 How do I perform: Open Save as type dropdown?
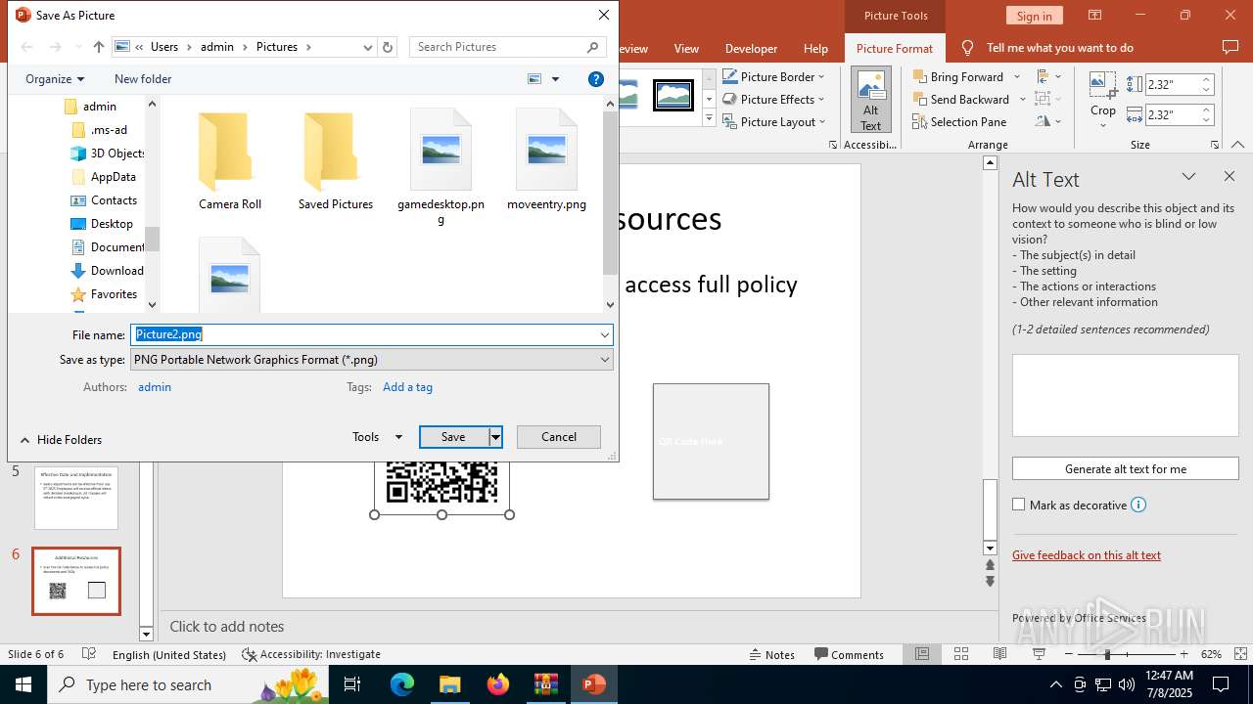604,360
